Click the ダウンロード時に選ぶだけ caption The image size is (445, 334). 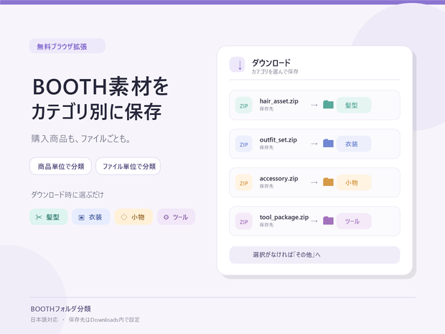pos(67,195)
